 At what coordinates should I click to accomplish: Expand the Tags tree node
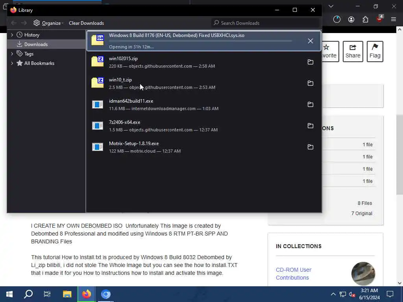pyautogui.click(x=12, y=53)
